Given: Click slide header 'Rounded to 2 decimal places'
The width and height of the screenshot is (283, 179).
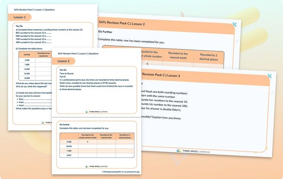Looking at the screenshot, I should [x=208, y=57].
